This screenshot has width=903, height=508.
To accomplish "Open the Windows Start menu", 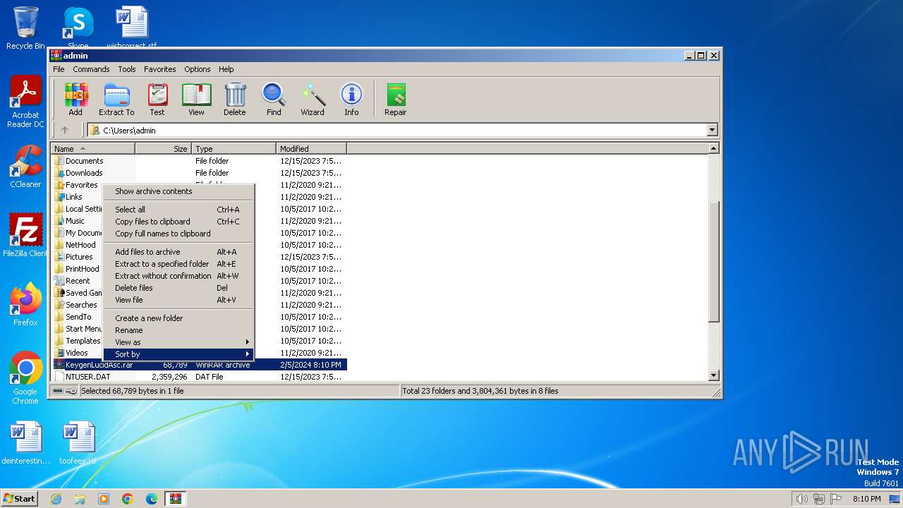I will 19,499.
